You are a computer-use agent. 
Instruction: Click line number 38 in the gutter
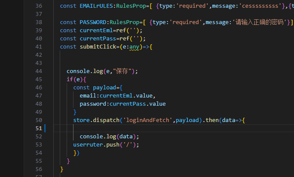[39, 22]
